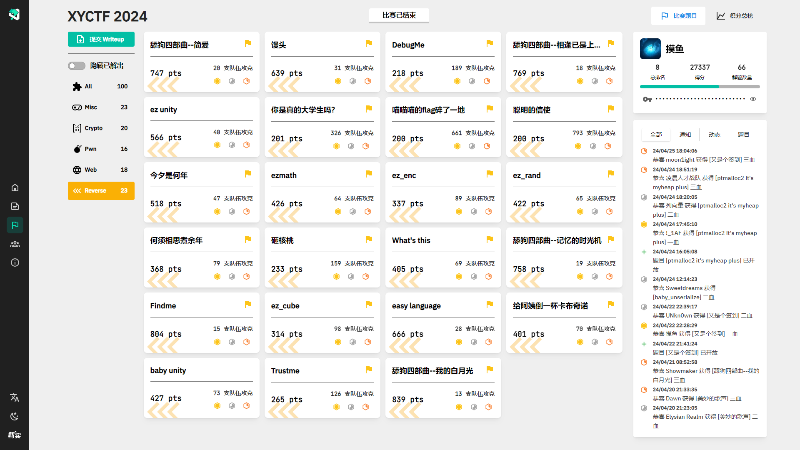The height and width of the screenshot is (450, 800).
Task: Show the team token with eye icon
Action: click(753, 99)
